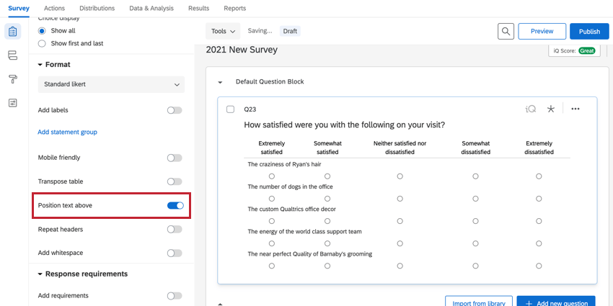
Task: Click the Publish button
Action: (589, 32)
